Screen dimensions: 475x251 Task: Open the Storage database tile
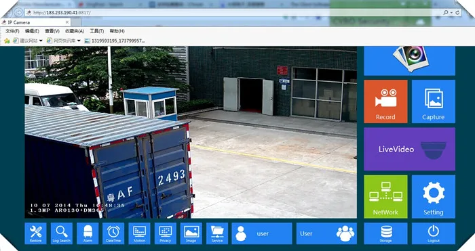tap(385, 233)
